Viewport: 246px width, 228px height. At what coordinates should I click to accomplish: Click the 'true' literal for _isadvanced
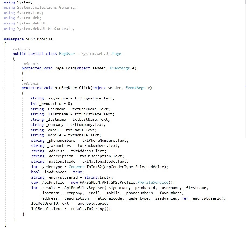click(78, 172)
